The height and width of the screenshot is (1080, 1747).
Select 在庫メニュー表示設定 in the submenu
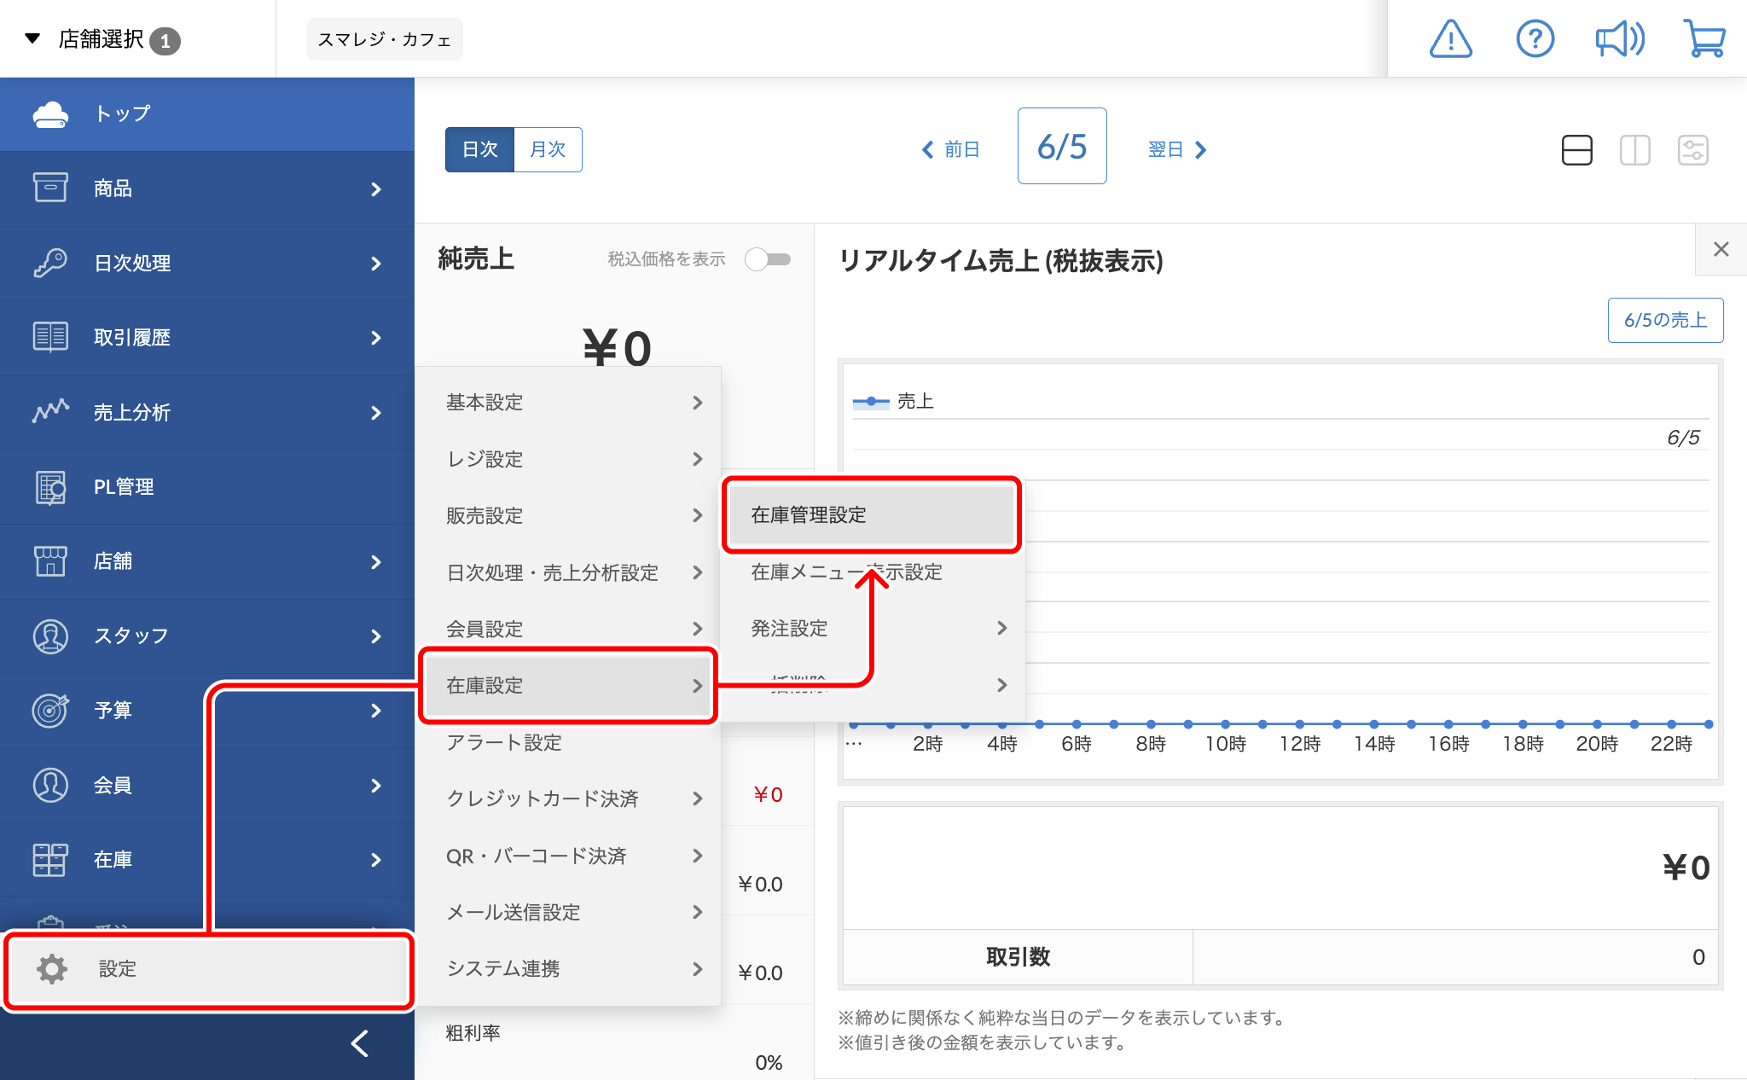pos(872,572)
